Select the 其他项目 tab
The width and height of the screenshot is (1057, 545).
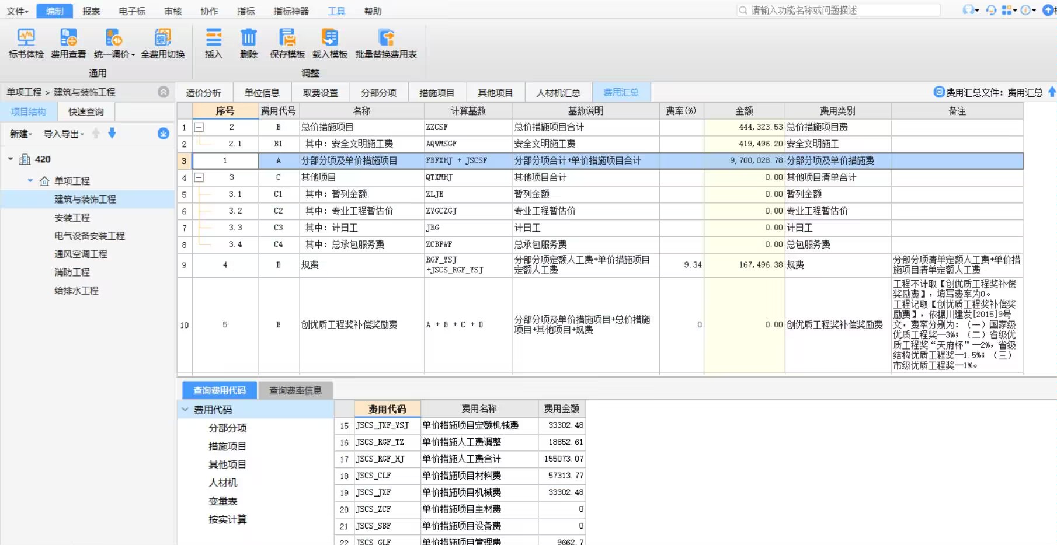point(495,92)
